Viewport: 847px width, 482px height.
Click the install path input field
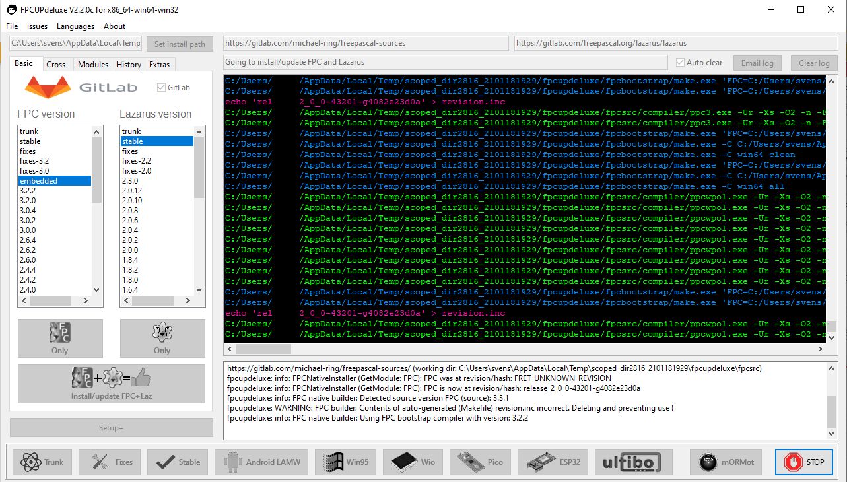click(x=76, y=43)
